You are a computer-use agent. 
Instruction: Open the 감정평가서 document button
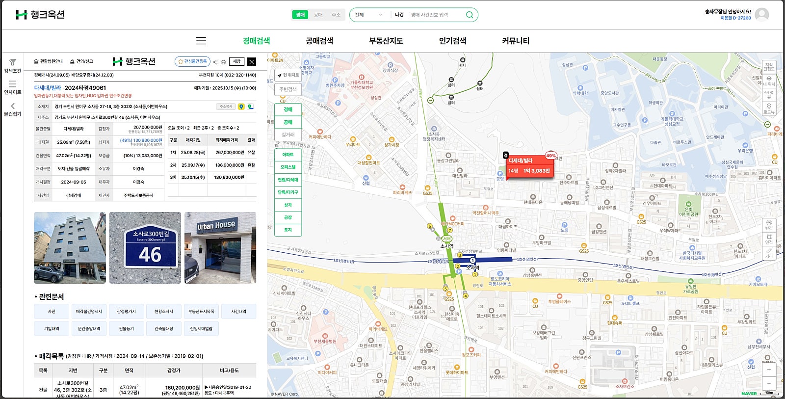(x=126, y=312)
